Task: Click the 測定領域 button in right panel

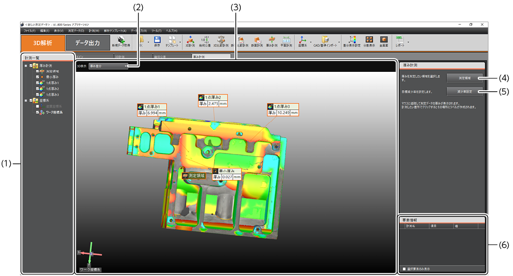Action: click(464, 78)
